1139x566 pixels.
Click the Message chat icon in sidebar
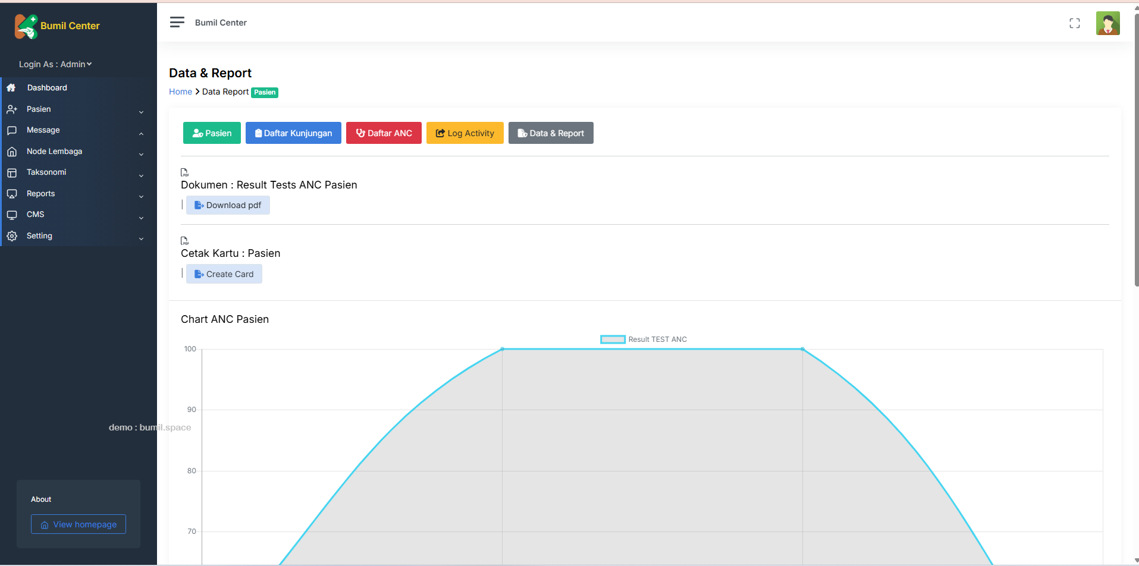click(12, 130)
